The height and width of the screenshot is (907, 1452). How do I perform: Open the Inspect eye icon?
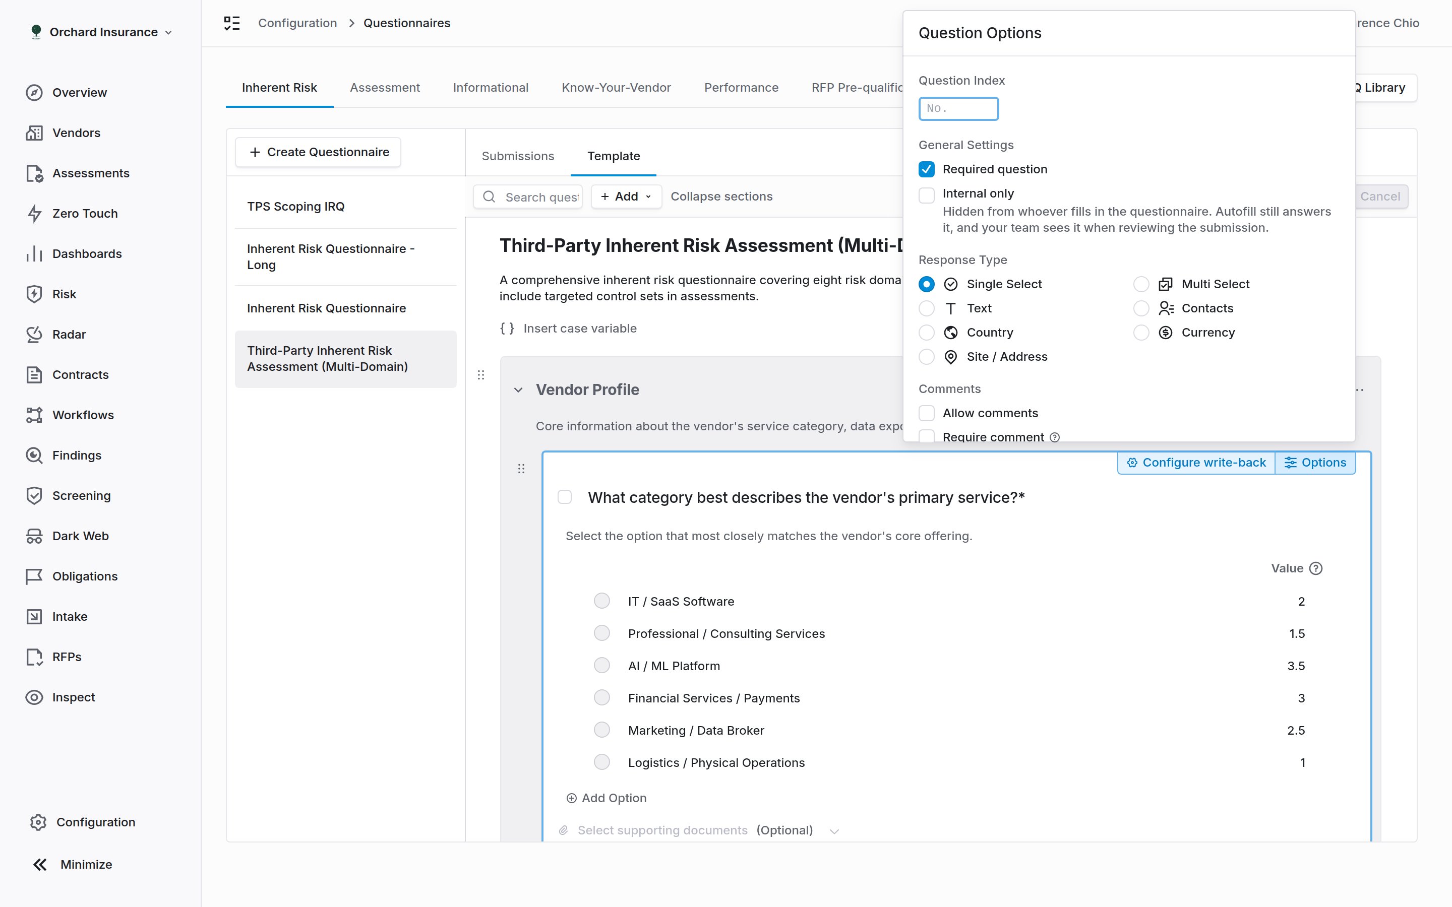pos(34,697)
